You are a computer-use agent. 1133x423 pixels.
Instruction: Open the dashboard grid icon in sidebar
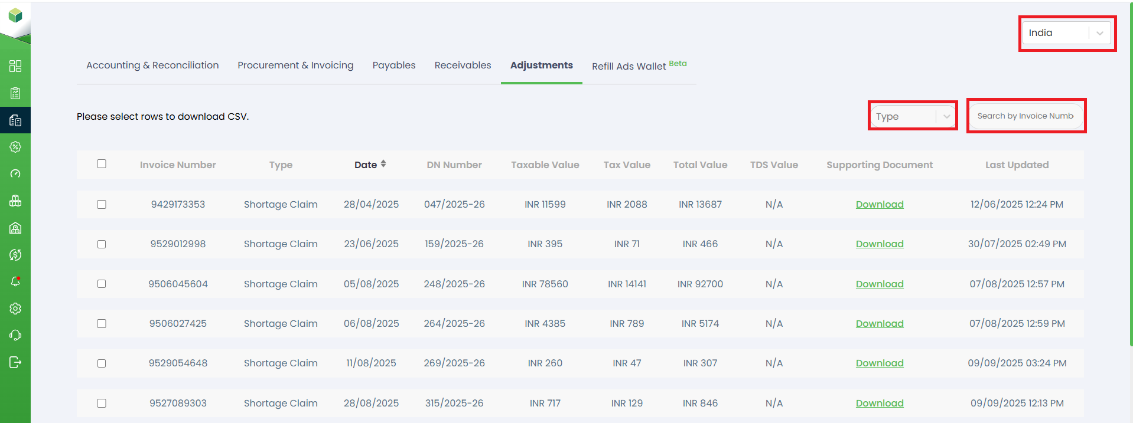pyautogui.click(x=15, y=66)
